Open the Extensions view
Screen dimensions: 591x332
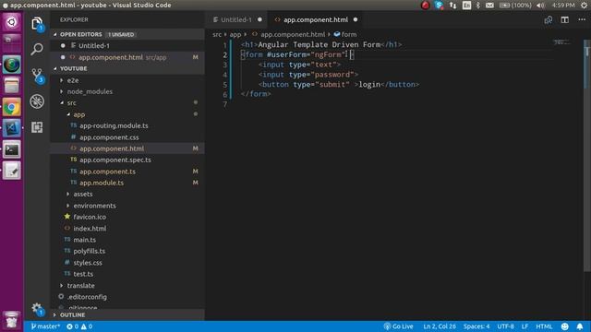(x=37, y=127)
